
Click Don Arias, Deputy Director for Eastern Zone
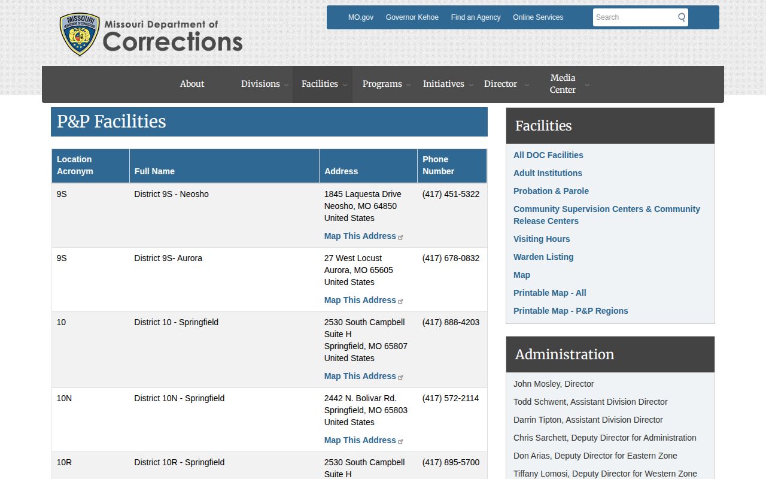pos(595,456)
